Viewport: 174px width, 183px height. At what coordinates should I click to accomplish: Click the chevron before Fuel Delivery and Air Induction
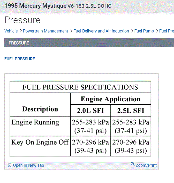pos(71,31)
